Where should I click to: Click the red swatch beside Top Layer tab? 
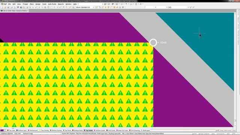click(x=8, y=130)
